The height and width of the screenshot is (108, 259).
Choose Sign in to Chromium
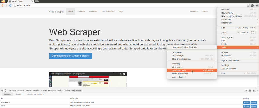pos(238,60)
